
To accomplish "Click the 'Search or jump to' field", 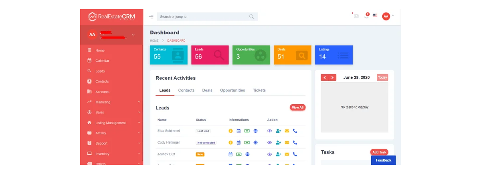I will pos(207,17).
